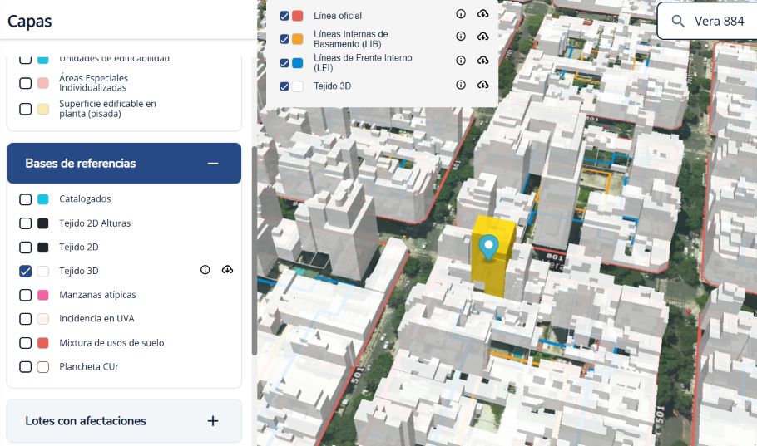The height and width of the screenshot is (446, 757).
Task: Collapse the Bases de referencias section
Action: click(x=213, y=164)
